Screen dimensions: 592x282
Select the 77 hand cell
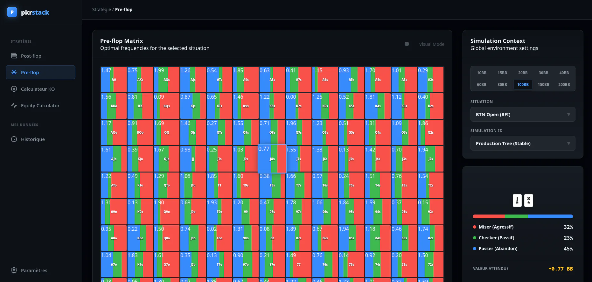(x=299, y=264)
